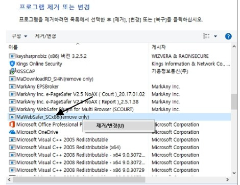Viewport: 240px width, 185px height.
Task: Select MaDownloadRD_SI4N(remove only) entry
Action: [55, 79]
